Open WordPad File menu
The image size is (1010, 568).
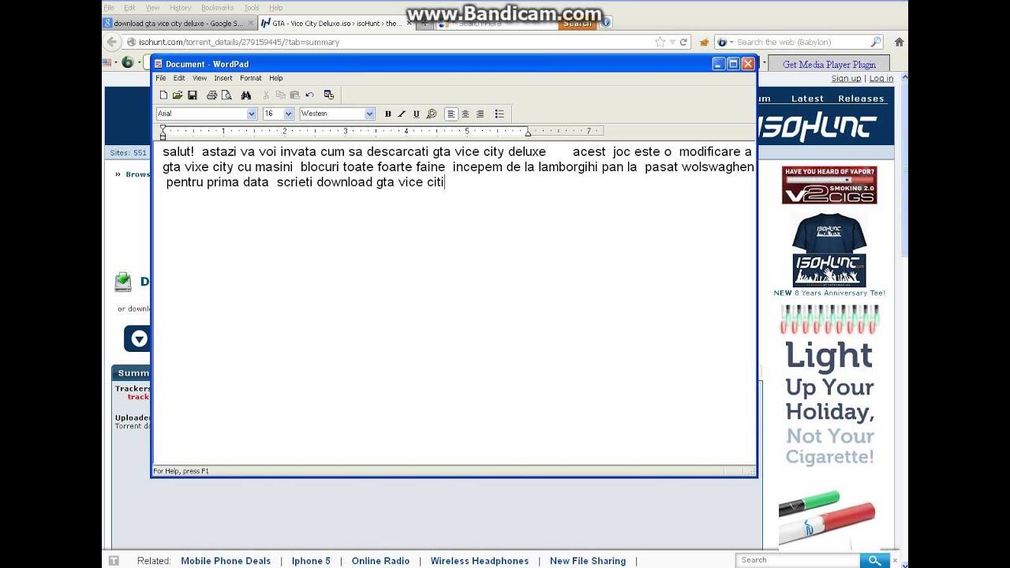coord(161,78)
